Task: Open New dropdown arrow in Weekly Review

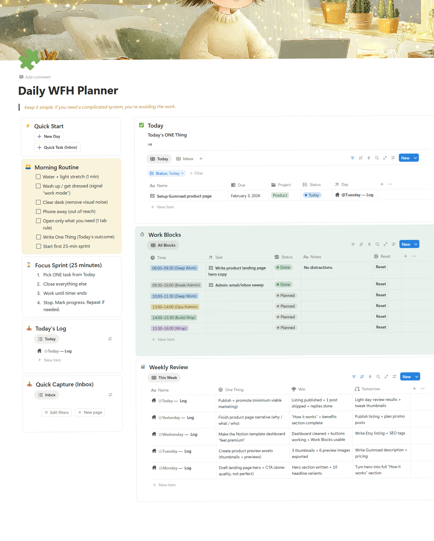Action: (x=417, y=377)
